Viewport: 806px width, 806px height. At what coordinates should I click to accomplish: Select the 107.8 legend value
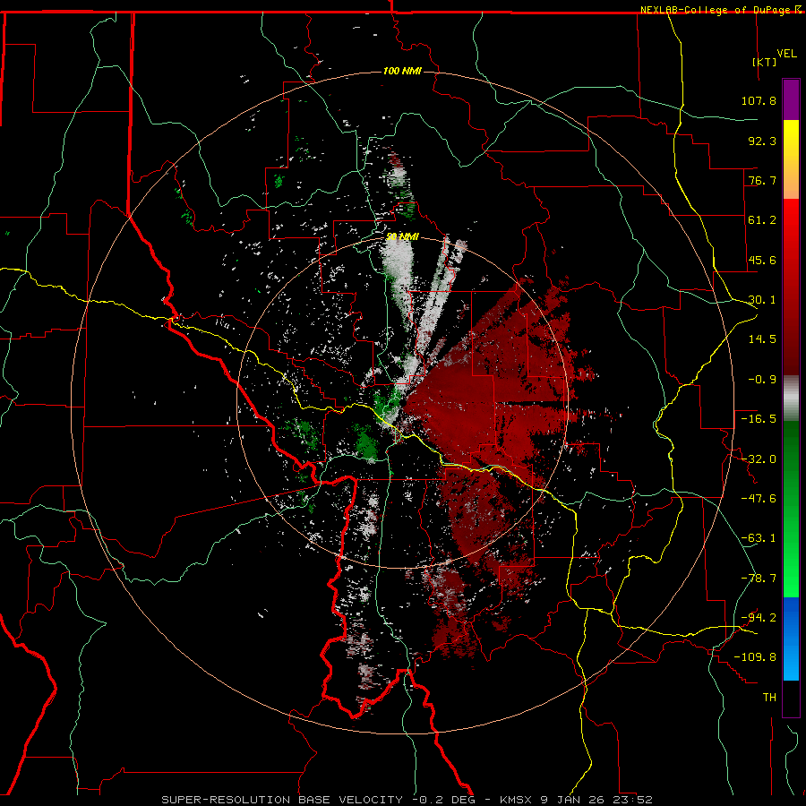click(759, 100)
